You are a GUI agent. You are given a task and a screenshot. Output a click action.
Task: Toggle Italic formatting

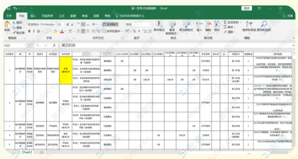pyautogui.click(x=34, y=31)
